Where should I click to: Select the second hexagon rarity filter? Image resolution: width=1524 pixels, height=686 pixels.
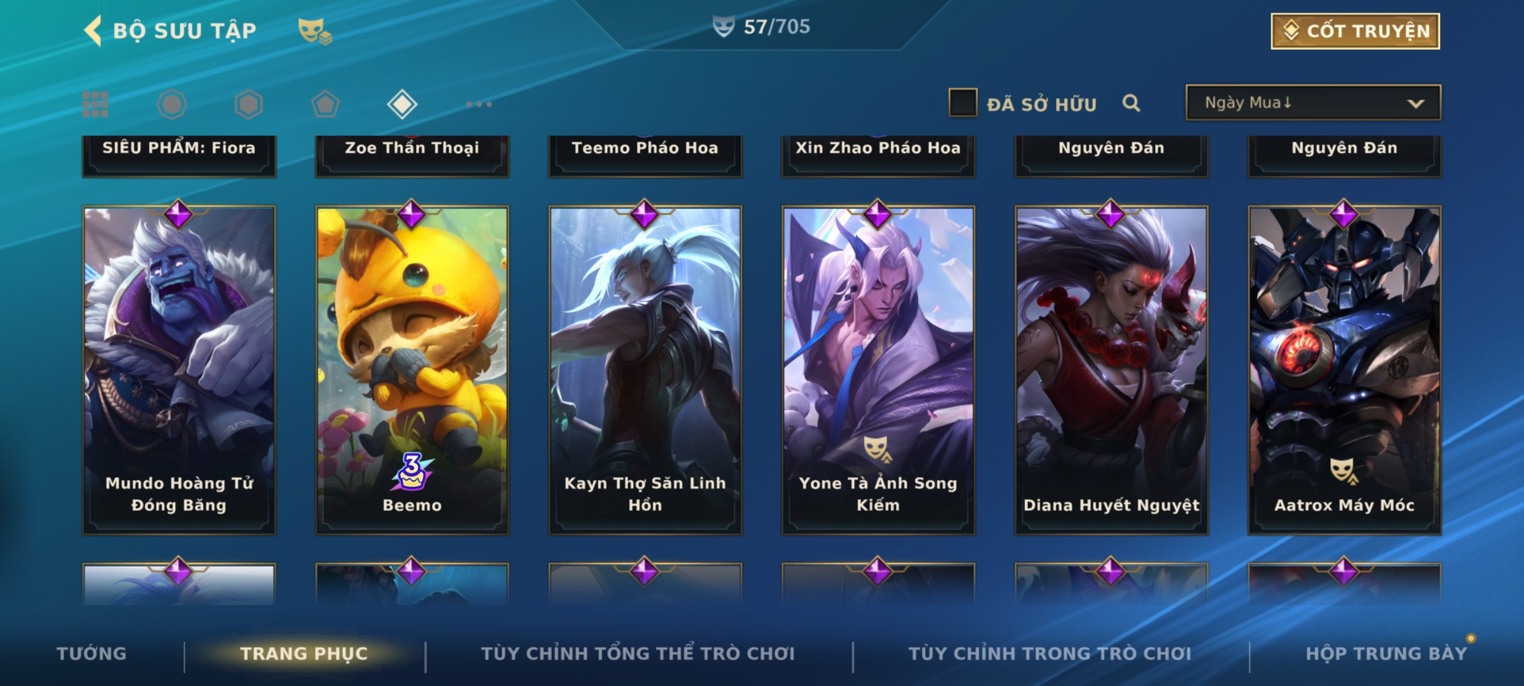248,104
